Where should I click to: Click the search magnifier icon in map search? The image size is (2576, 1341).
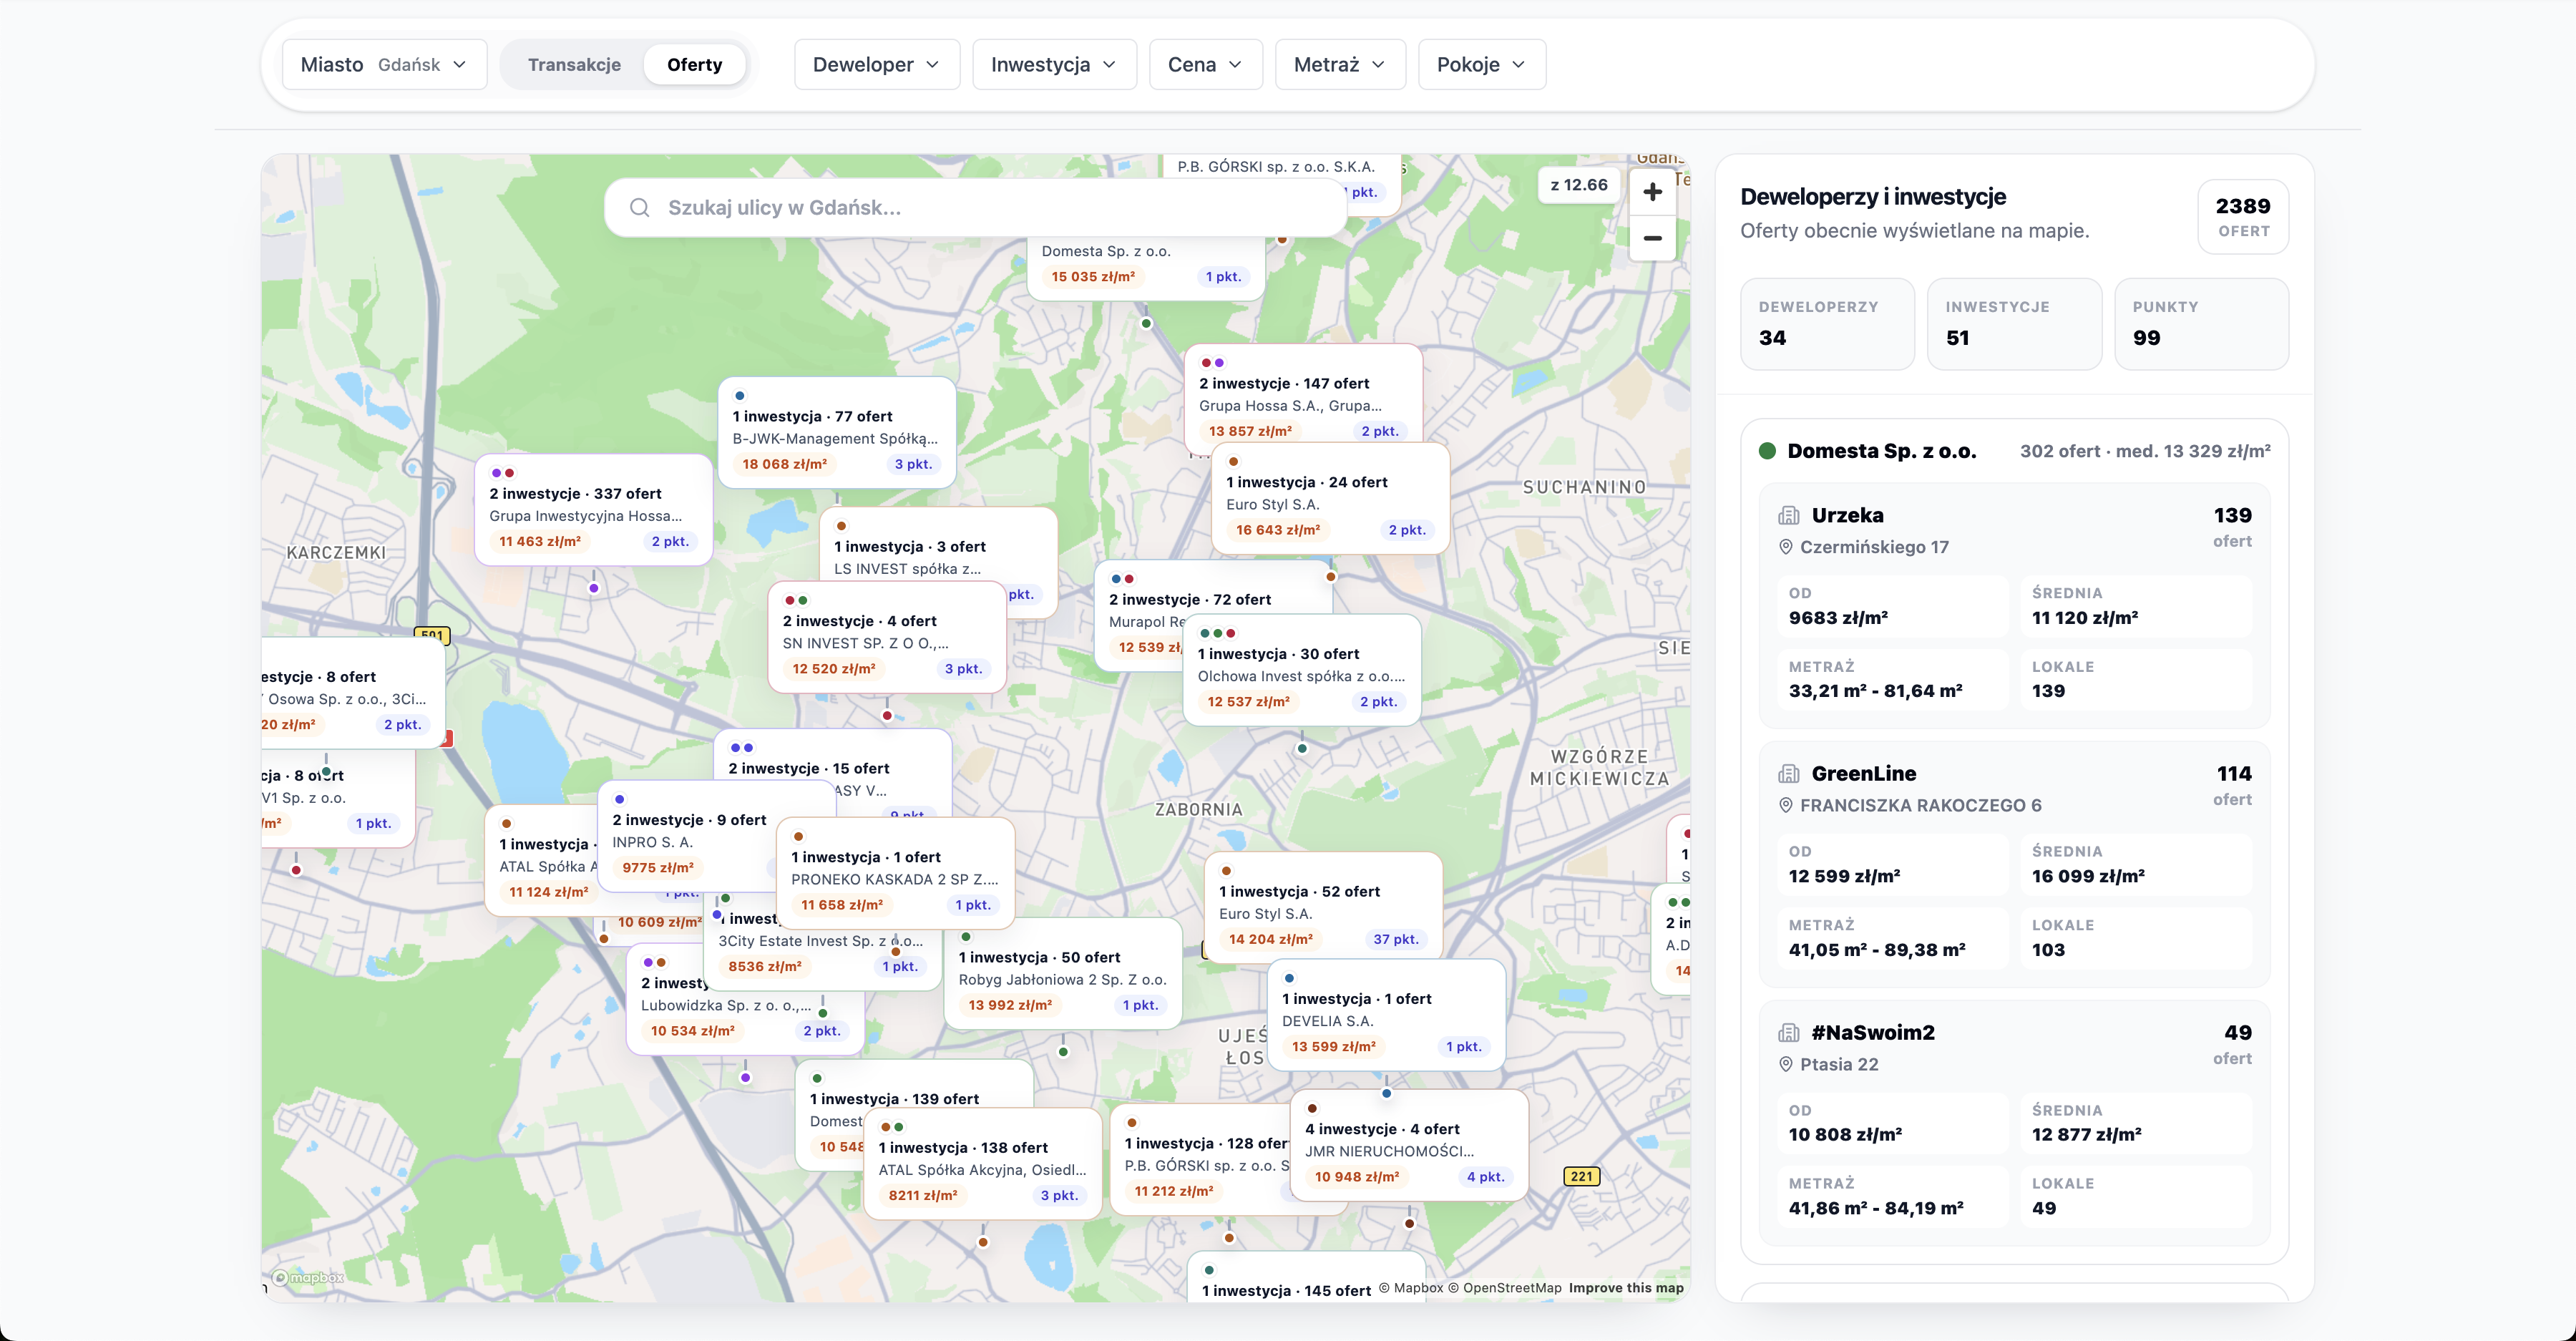coord(639,207)
